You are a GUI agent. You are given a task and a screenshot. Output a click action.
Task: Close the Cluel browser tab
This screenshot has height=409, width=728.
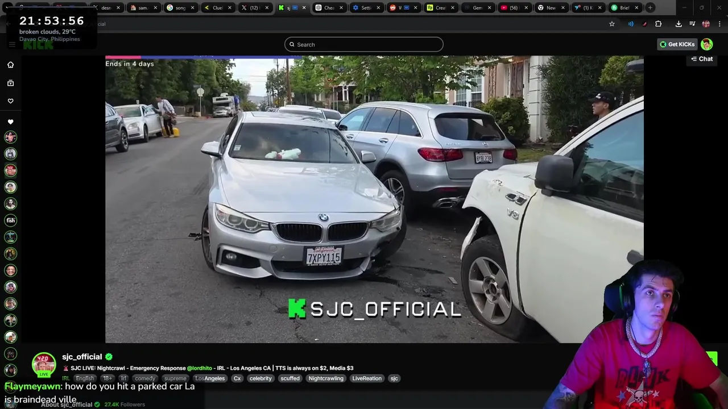[230, 8]
